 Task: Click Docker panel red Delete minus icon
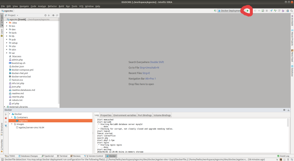(x=6, y=122)
